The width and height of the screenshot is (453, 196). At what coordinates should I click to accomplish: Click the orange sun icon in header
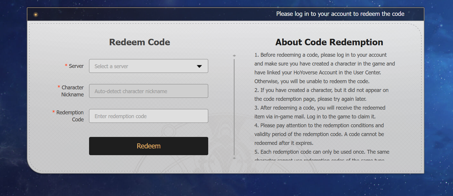coord(36,14)
